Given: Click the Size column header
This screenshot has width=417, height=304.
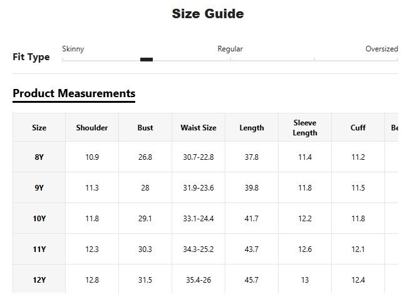Looking at the screenshot, I should tap(39, 128).
